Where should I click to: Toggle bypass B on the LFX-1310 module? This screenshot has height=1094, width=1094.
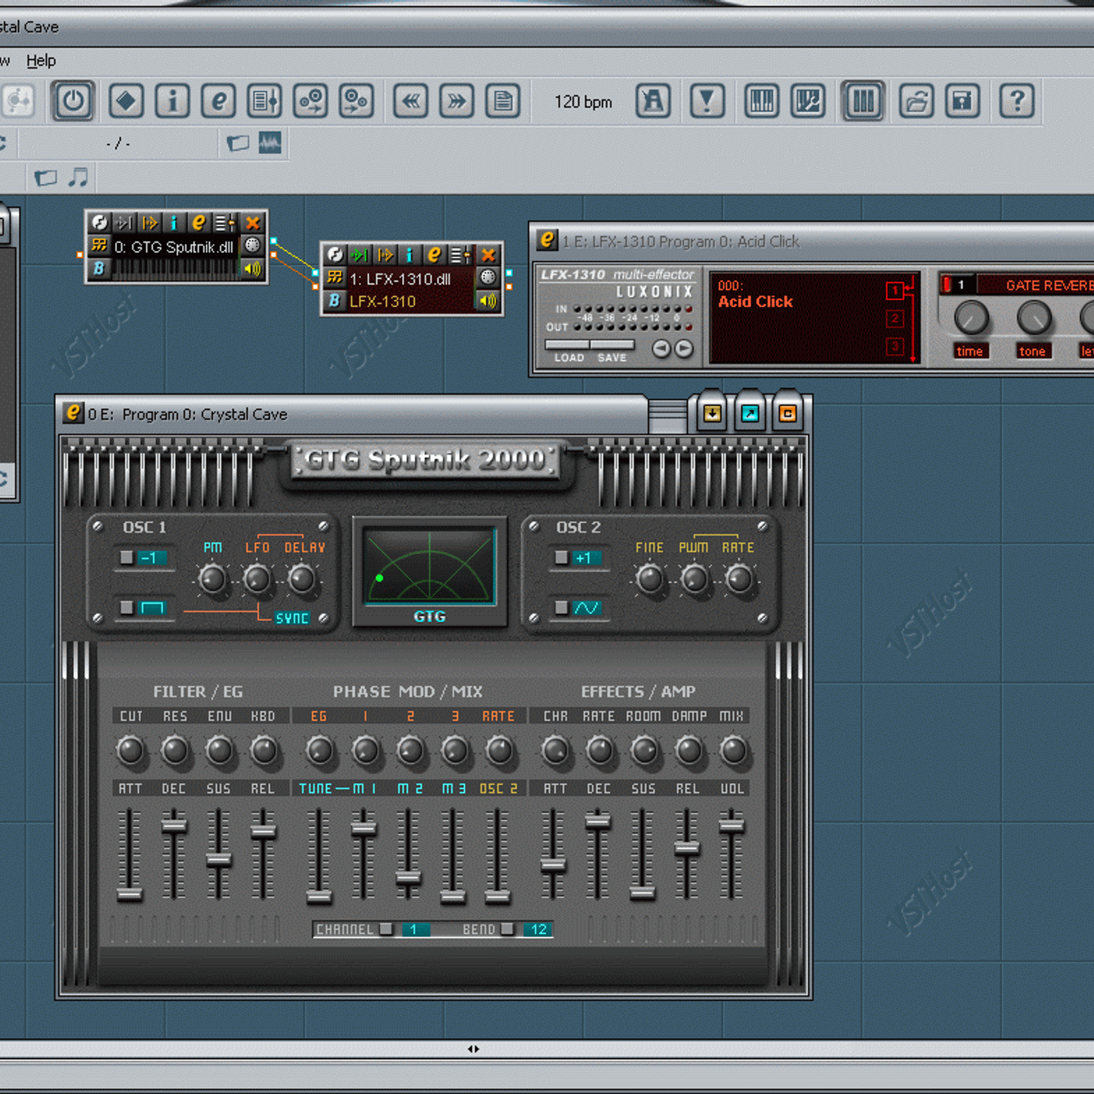(334, 301)
